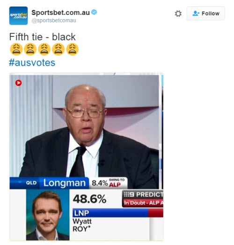Viewport: 234px width, 245px height.
Task: Click the QLD state label
Action: tap(31, 183)
